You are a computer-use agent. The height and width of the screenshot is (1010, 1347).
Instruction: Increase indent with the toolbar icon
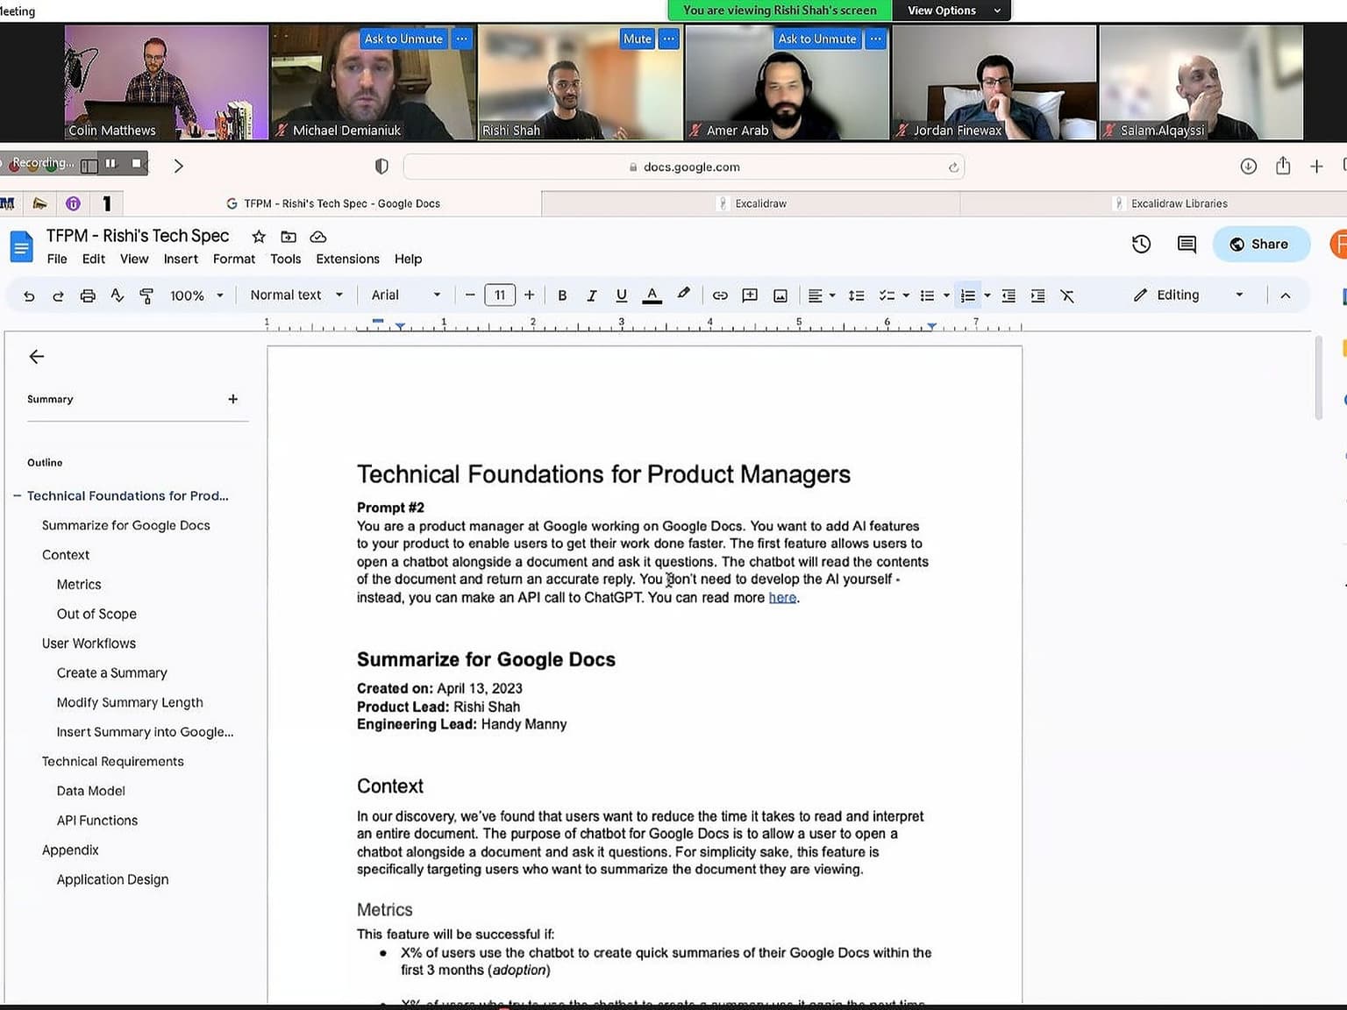tap(1038, 295)
